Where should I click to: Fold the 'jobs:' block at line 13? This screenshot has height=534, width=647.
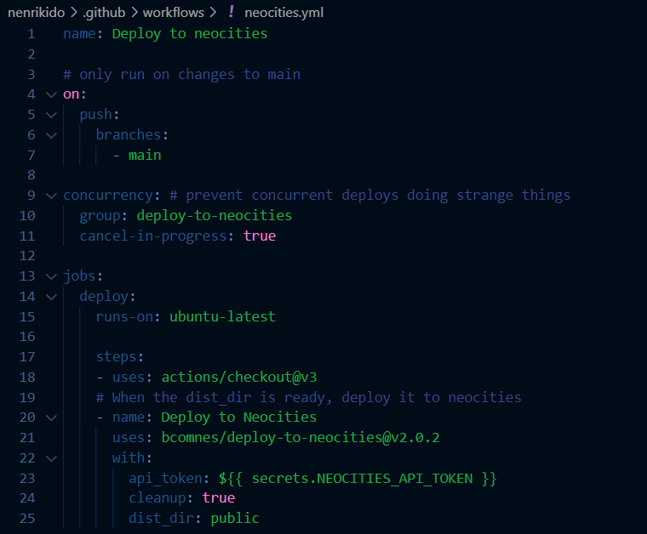click(x=51, y=276)
